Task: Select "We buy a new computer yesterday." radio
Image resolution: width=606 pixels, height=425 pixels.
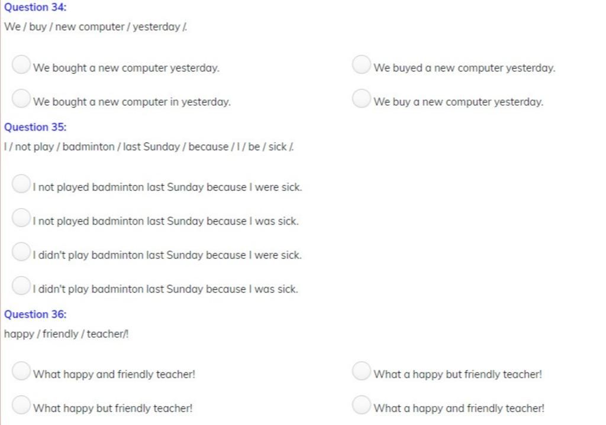Action: (361, 98)
